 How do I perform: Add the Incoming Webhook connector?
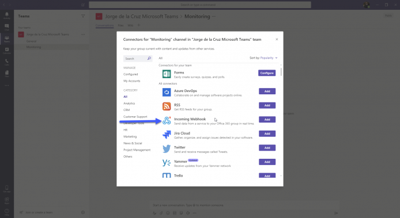(267, 120)
